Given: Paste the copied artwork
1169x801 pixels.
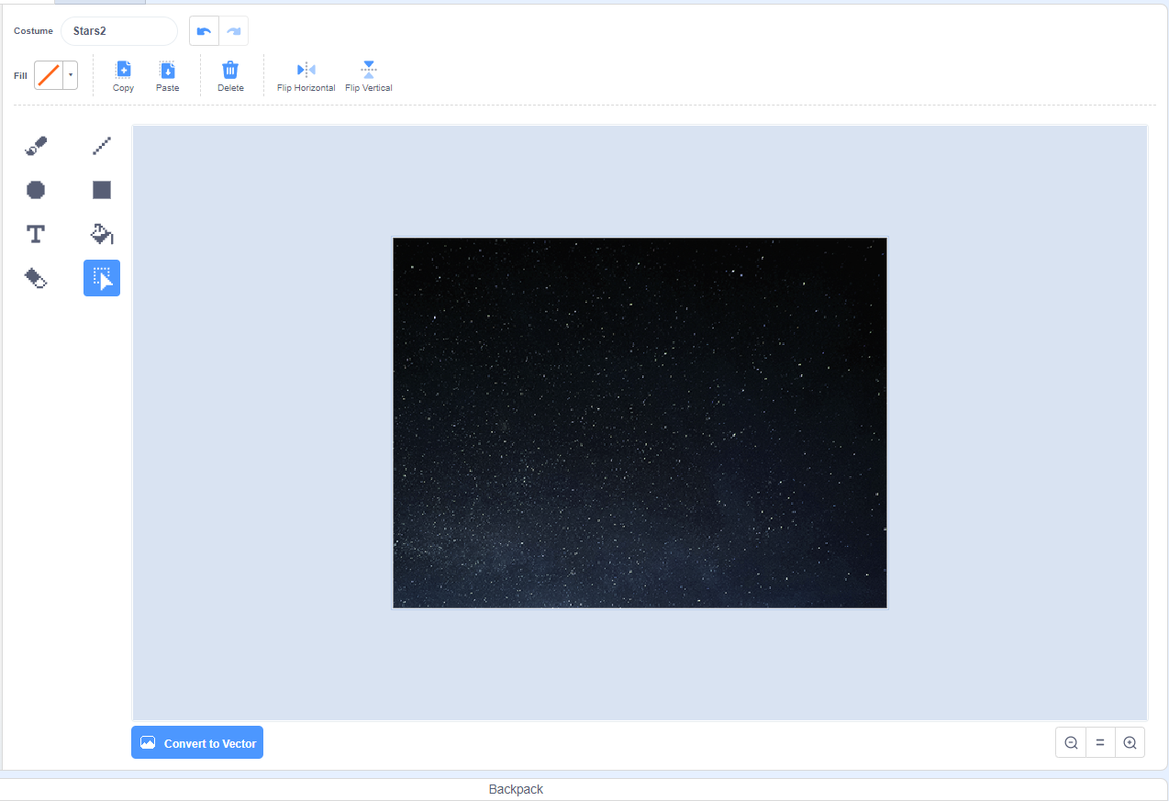Looking at the screenshot, I should click(167, 74).
